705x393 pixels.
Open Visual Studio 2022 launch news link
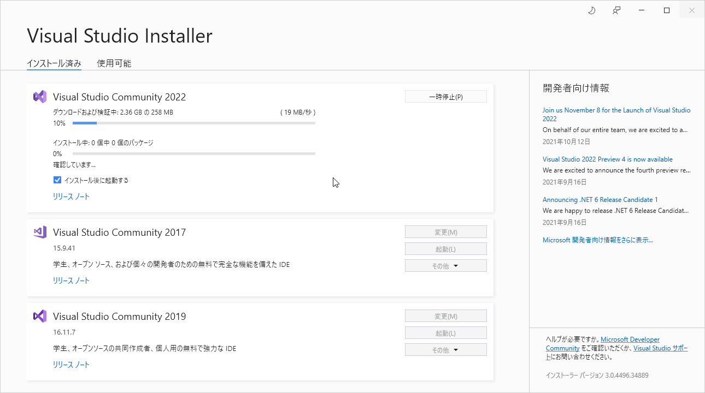click(x=616, y=114)
